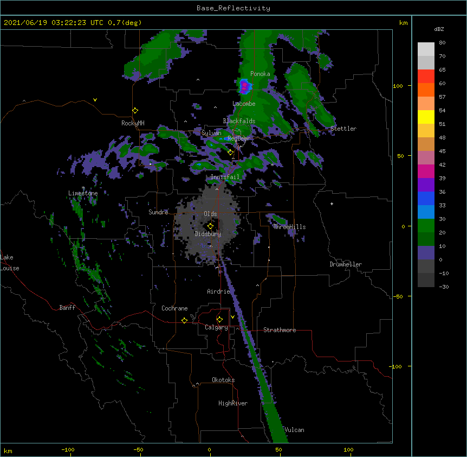The width and height of the screenshot is (467, 457).
Task: Click the yellow v marker east of Calgary diamond
Action: pos(232,317)
